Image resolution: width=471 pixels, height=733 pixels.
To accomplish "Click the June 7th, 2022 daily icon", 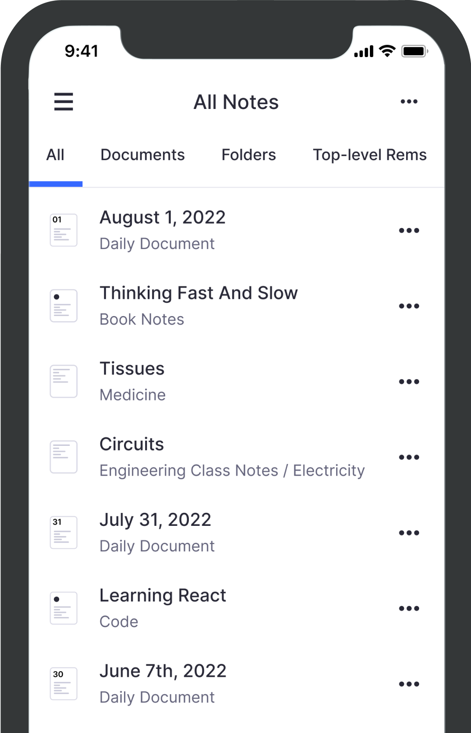I will click(64, 684).
